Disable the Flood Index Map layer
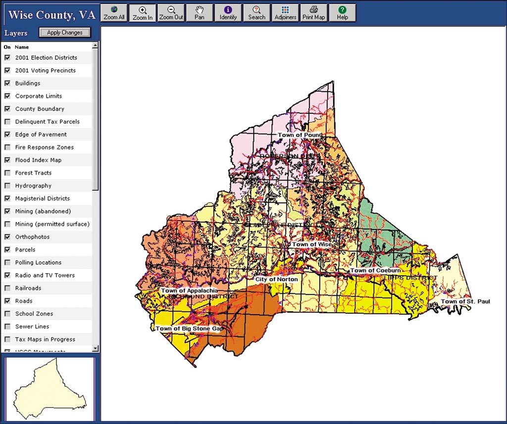This screenshot has height=424, width=507. pyautogui.click(x=7, y=160)
